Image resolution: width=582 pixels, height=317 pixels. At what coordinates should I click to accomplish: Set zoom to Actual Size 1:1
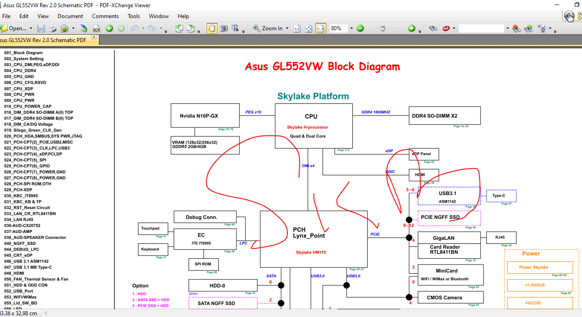(x=297, y=28)
